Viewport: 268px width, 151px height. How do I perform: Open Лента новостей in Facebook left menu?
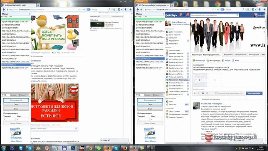174,35
